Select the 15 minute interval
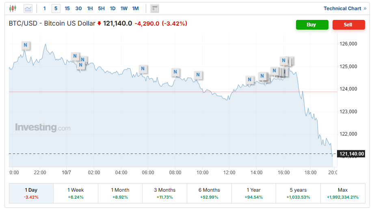376x212 pixels. pos(67,8)
